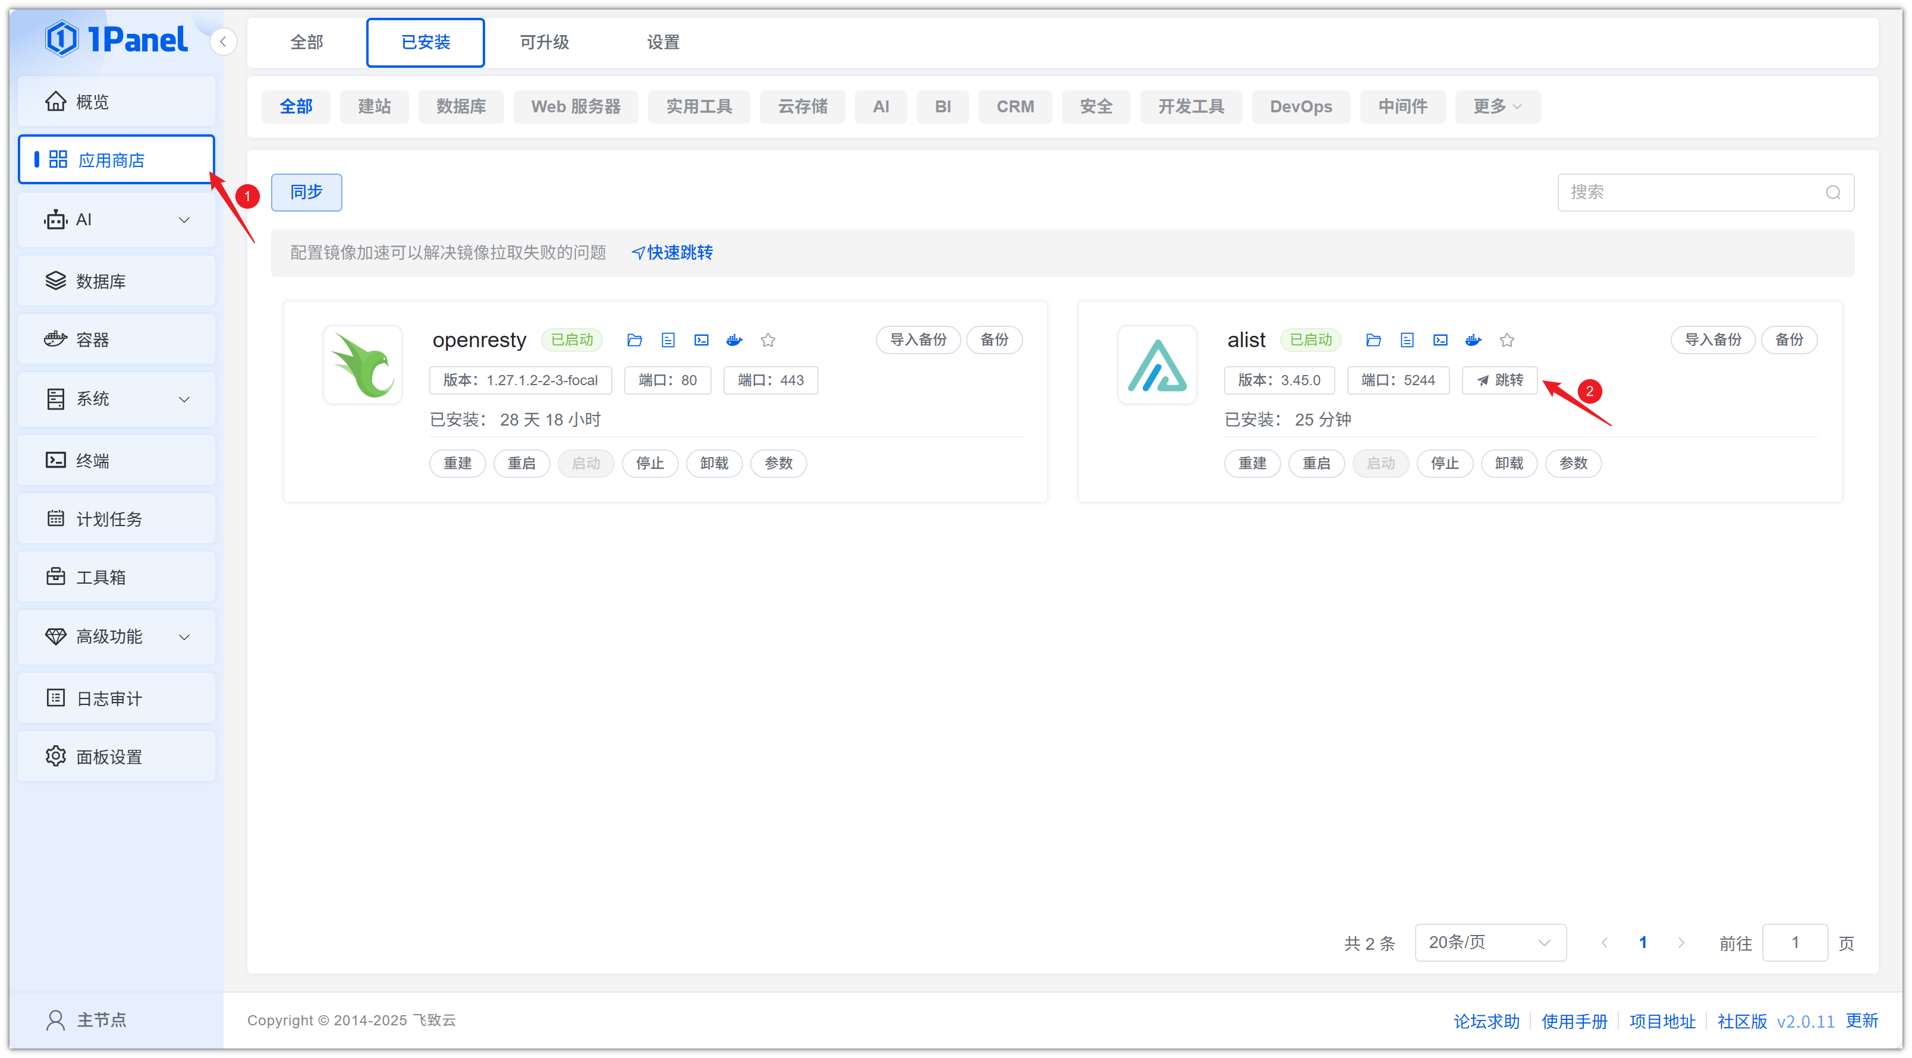Filter by the 数据库 category tag

(461, 106)
